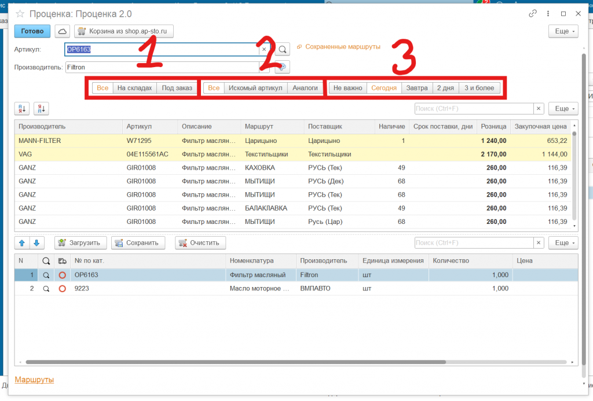
Task: Click the 'Поставщик' column header
Action: coord(325,126)
